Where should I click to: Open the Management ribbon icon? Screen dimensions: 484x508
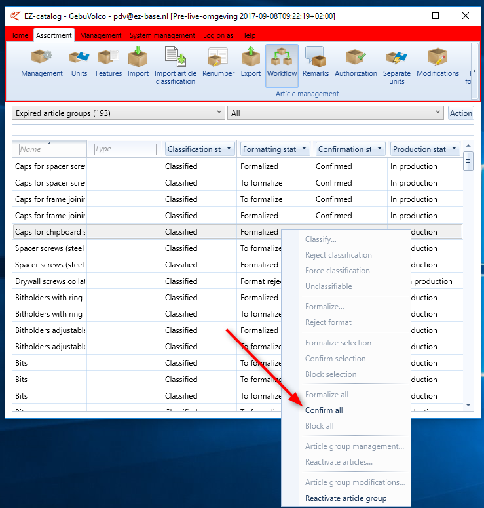(42, 64)
